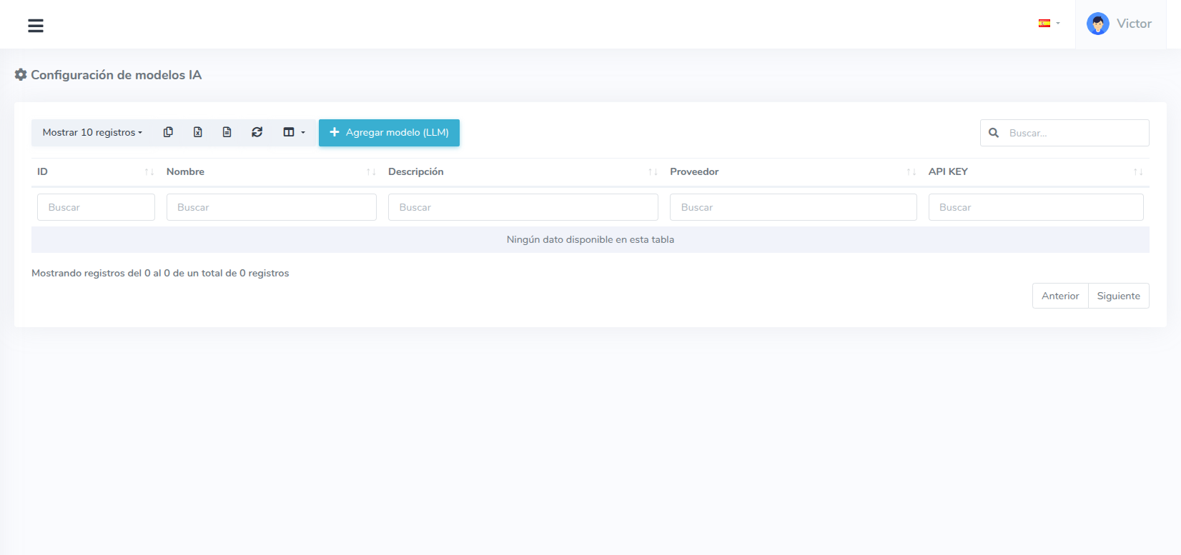The width and height of the screenshot is (1181, 555).
Task: Click Agregar modelo (LLM) button
Action: click(389, 132)
